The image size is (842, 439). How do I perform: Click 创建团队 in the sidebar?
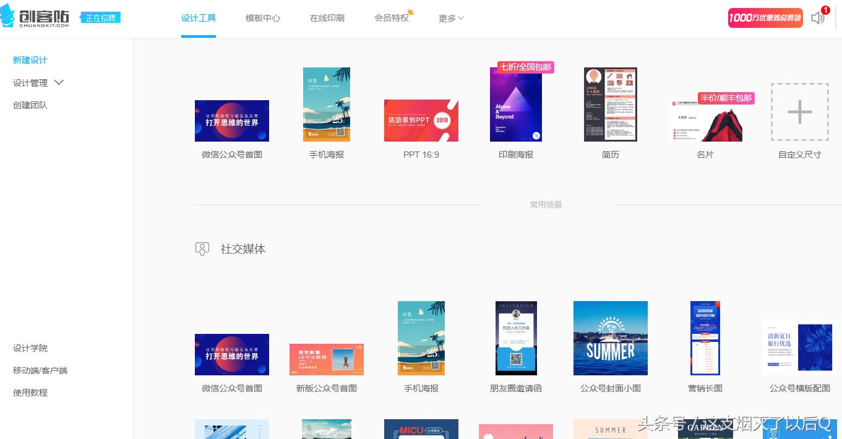(30, 105)
